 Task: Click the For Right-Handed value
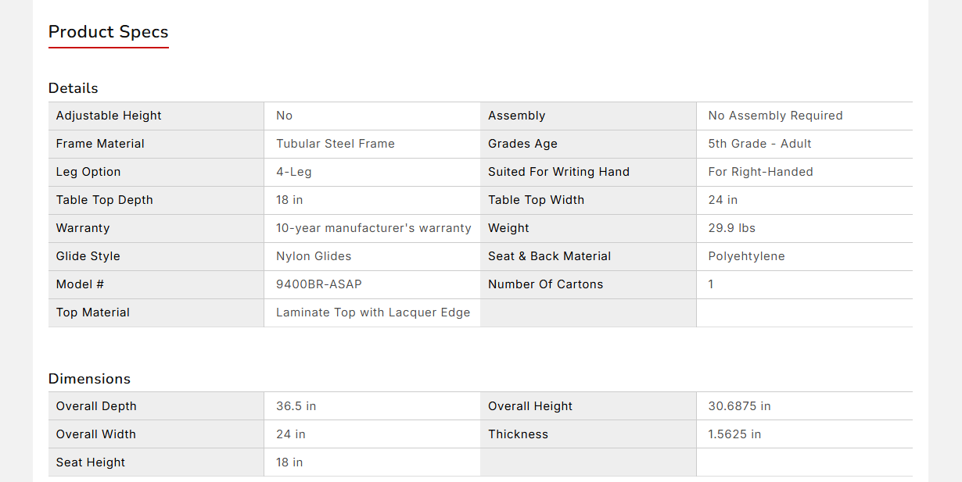click(760, 172)
